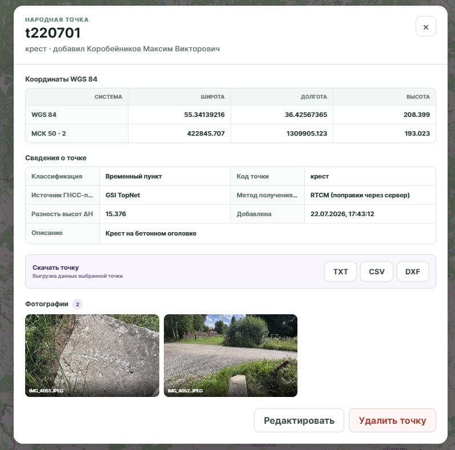Click the Координаты WGS 84 heading

pyautogui.click(x=61, y=79)
